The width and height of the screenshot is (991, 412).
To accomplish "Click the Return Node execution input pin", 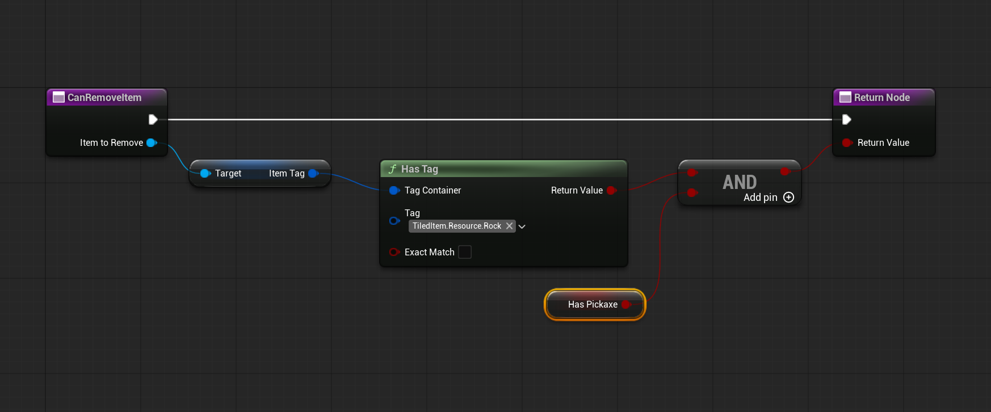I will (x=846, y=119).
